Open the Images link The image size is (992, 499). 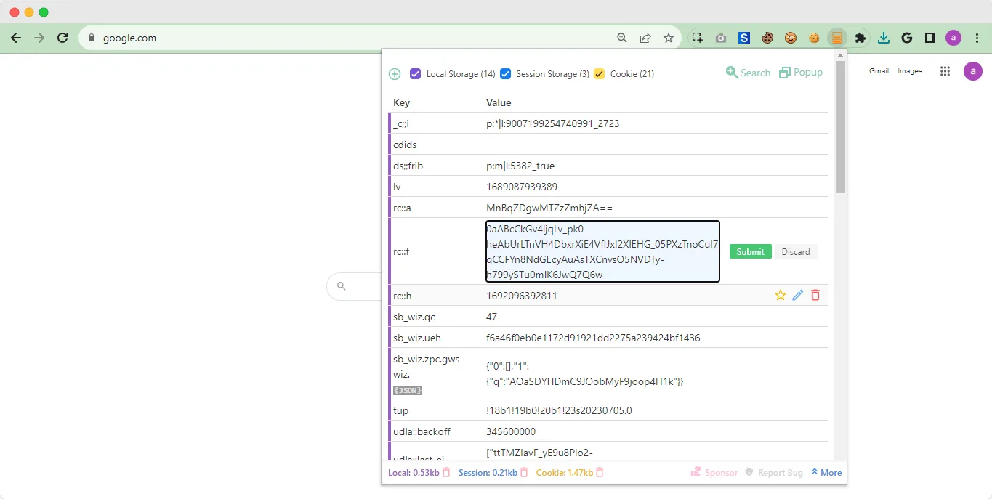[x=910, y=71]
